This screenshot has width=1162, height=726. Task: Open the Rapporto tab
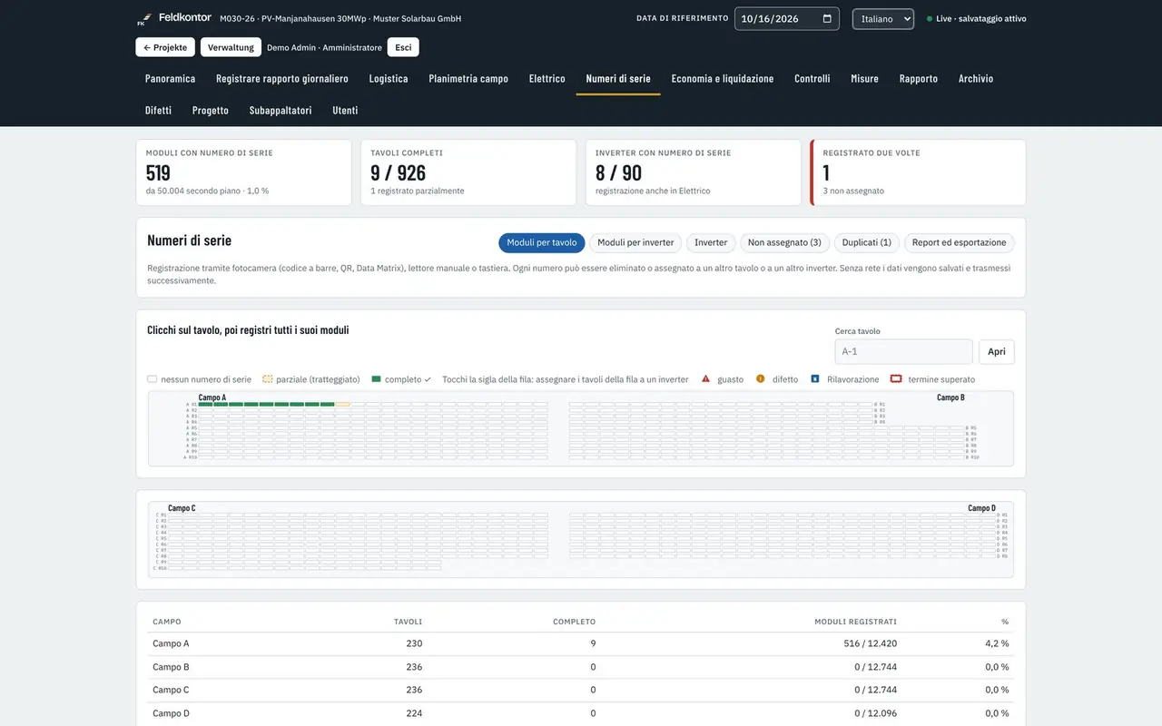[x=919, y=79]
